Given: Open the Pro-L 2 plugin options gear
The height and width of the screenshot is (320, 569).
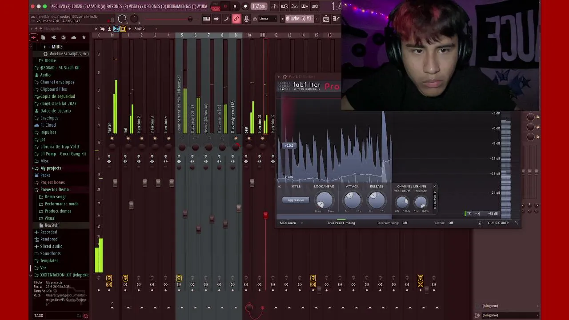Looking at the screenshot, I should (284, 76).
